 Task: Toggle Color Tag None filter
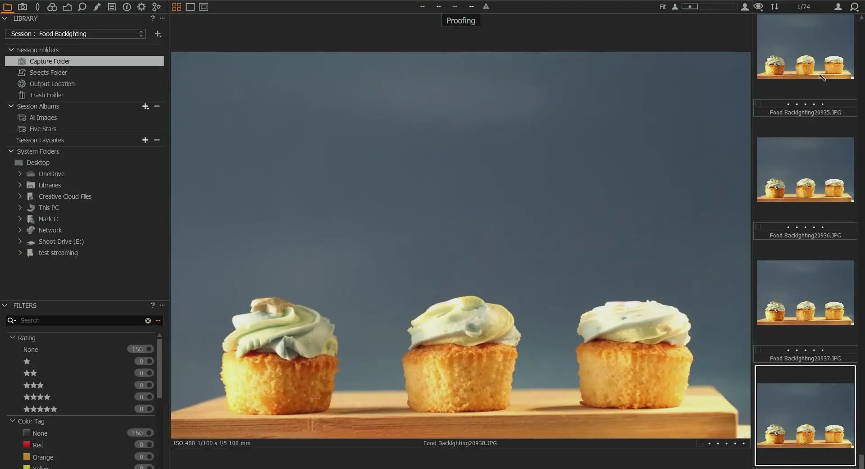click(x=141, y=433)
